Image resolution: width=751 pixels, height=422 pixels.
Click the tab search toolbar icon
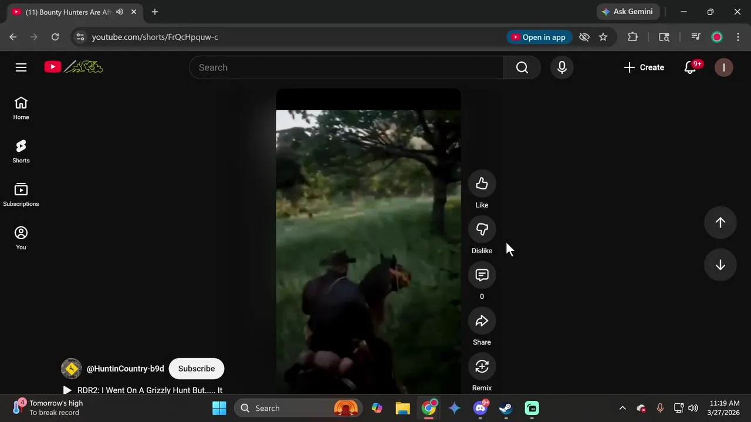[x=664, y=37]
